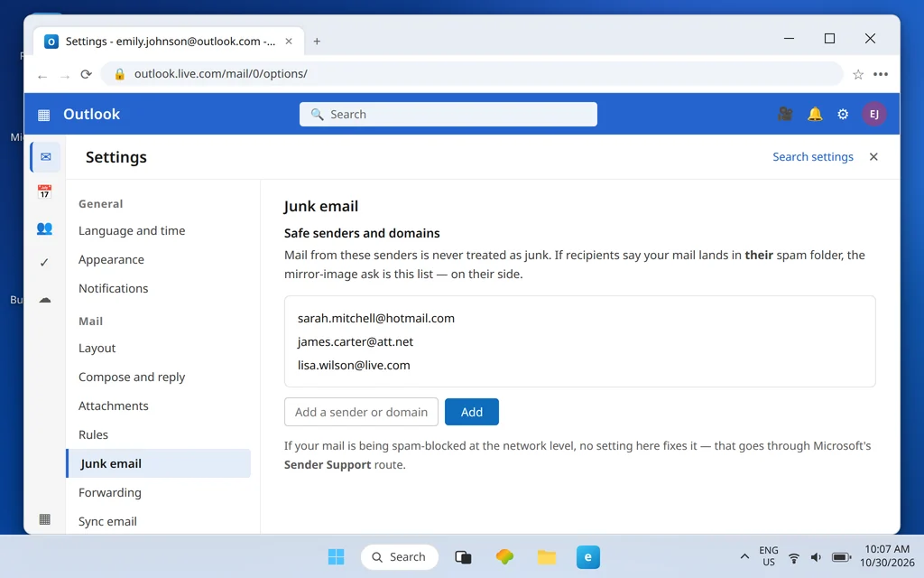This screenshot has width=924, height=578.
Task: Open Forwarding settings
Action: pyautogui.click(x=109, y=492)
